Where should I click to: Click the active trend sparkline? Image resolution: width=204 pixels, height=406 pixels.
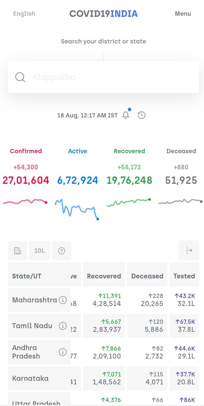pos(77,209)
